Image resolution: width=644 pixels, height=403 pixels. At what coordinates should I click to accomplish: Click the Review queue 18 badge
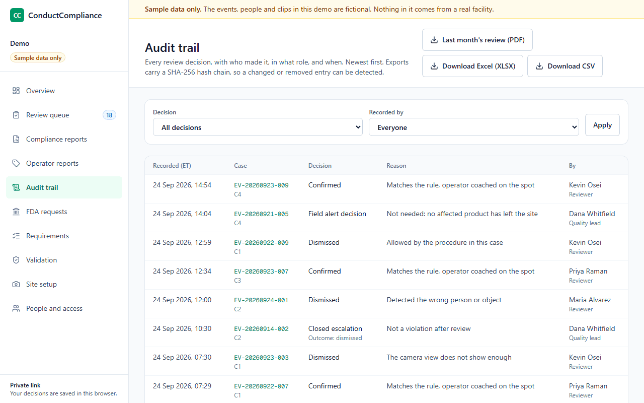109,115
